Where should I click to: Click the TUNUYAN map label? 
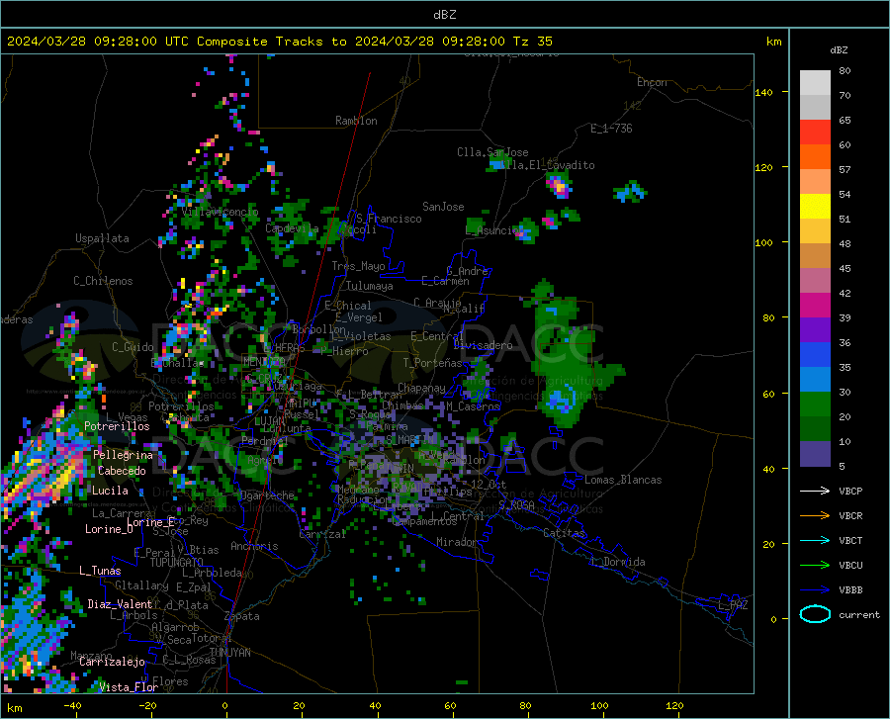229,653
